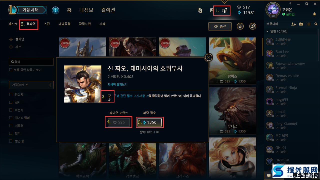Open the friend search magnifier icon
The width and height of the screenshot is (320, 180).
(316, 24)
